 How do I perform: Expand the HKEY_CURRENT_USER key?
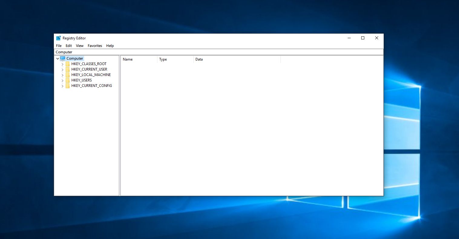pos(63,70)
